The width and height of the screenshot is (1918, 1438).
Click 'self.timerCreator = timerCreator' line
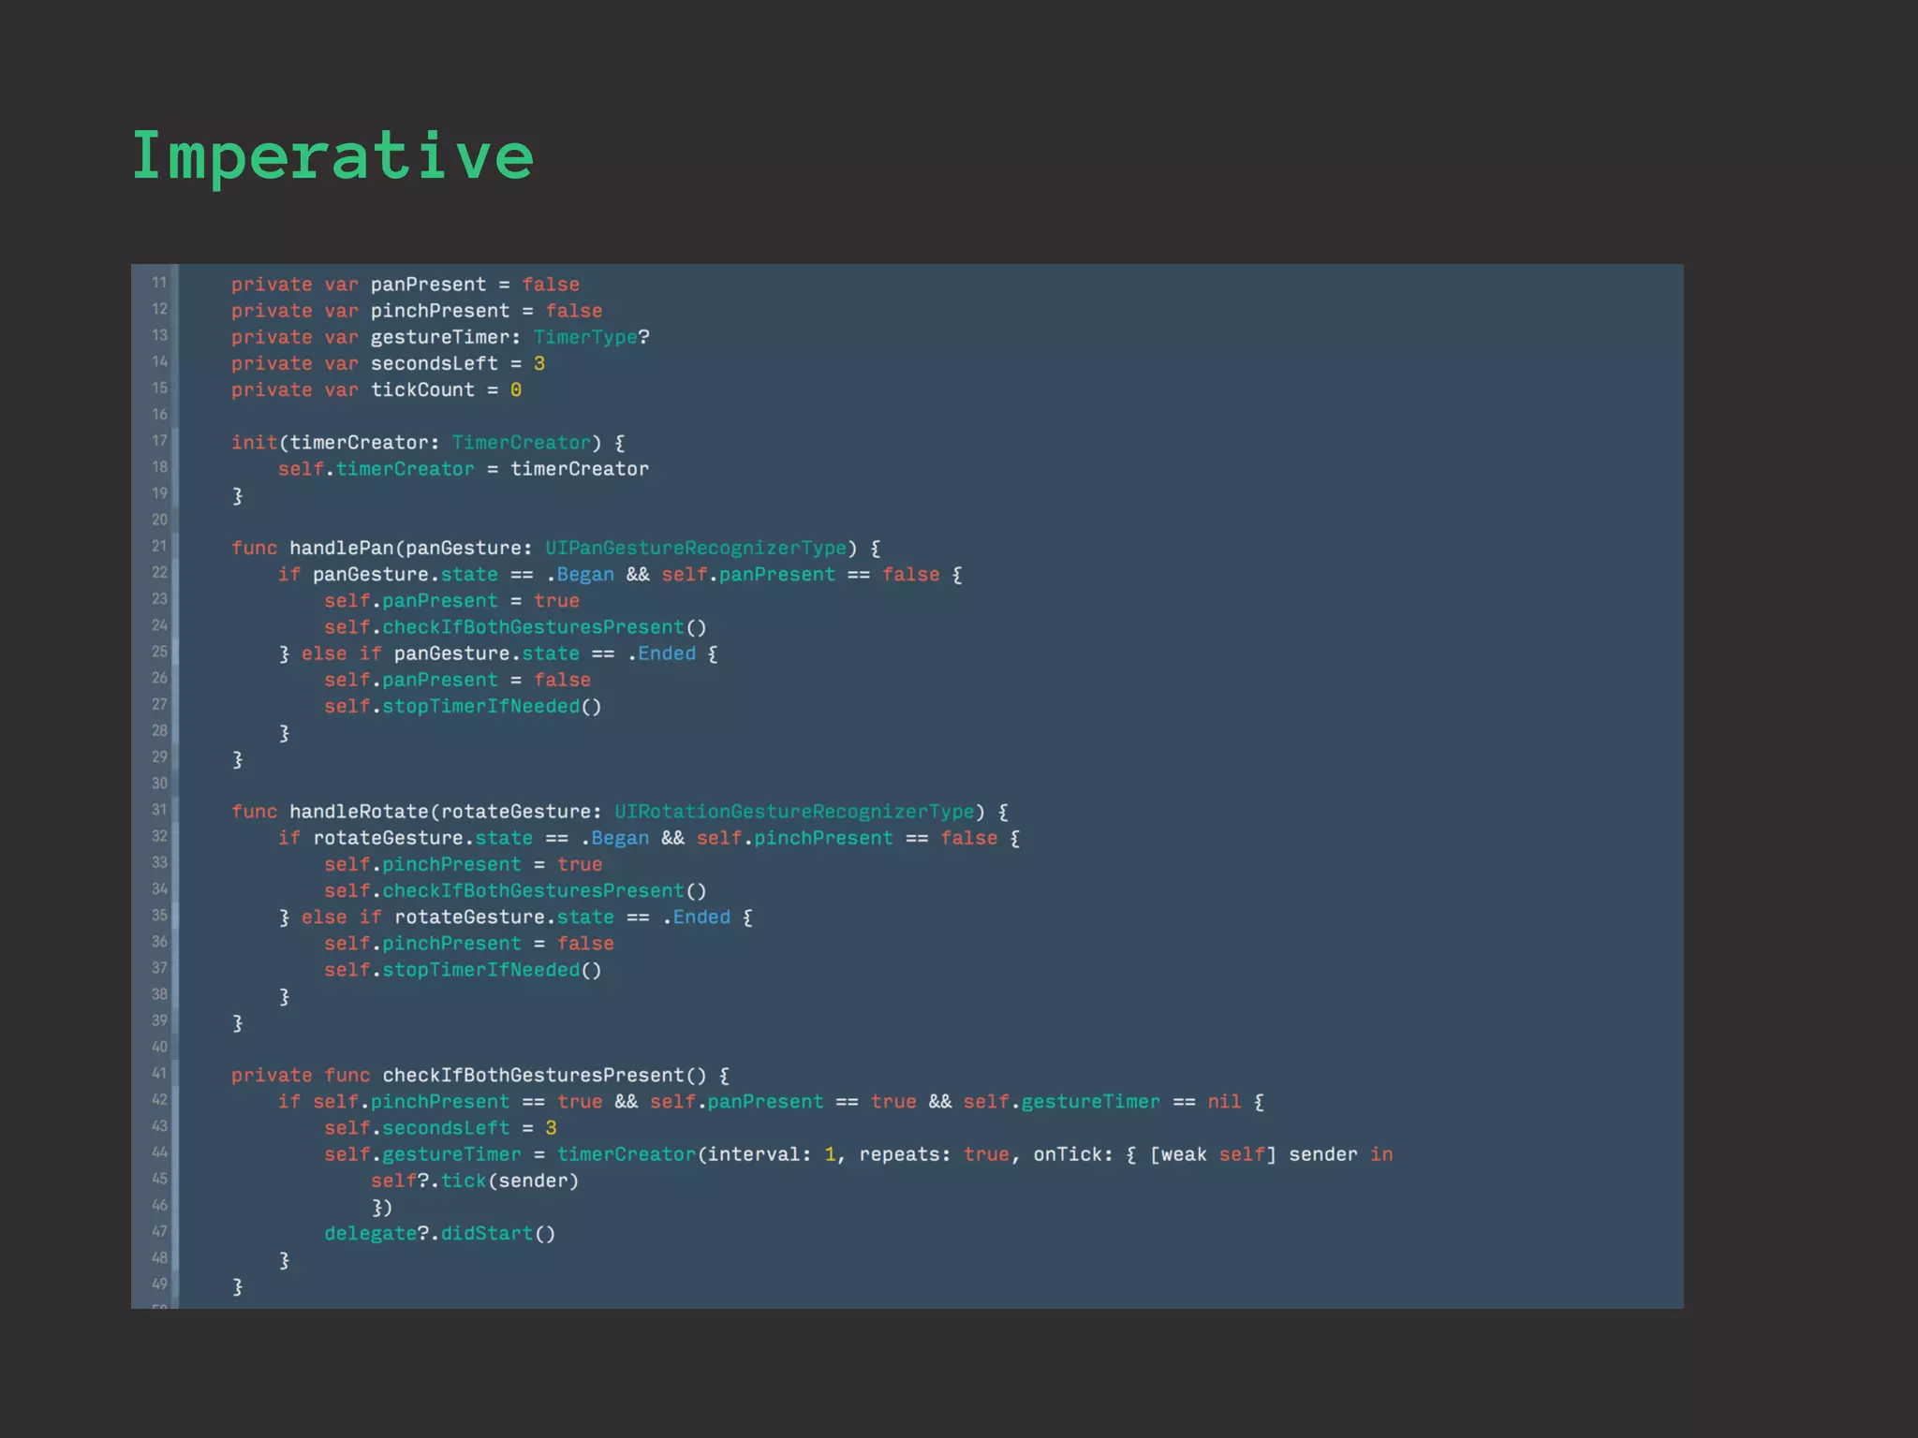[464, 469]
